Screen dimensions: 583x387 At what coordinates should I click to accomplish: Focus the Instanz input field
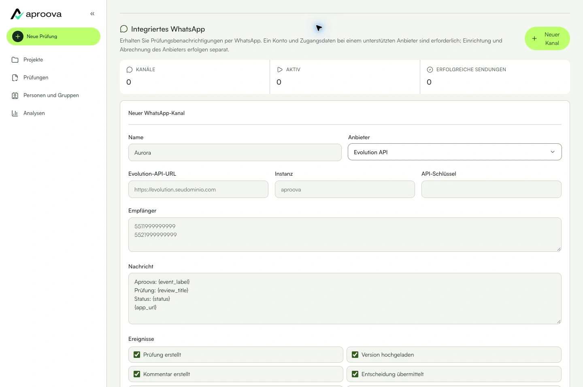[x=345, y=189]
